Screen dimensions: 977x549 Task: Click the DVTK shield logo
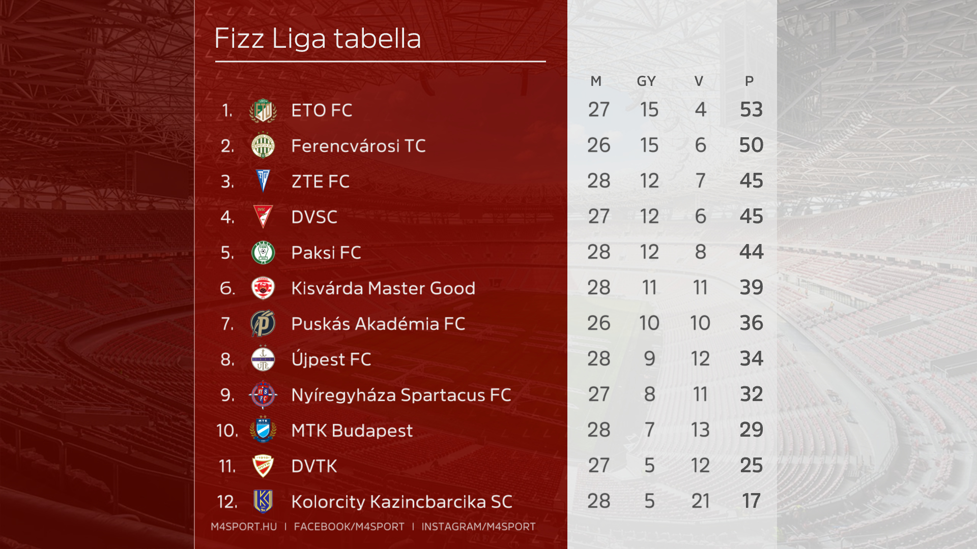coord(263,466)
